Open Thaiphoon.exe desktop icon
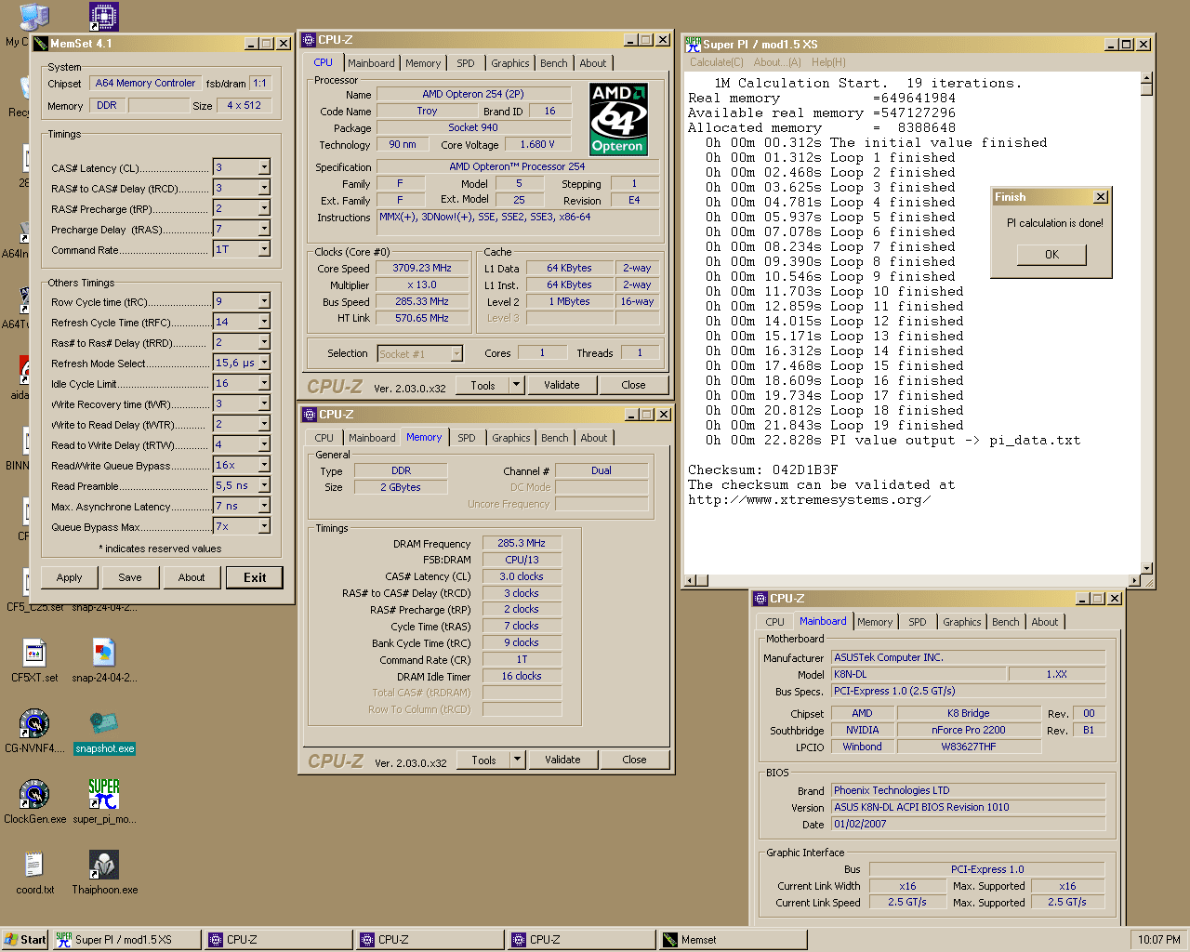 [104, 865]
